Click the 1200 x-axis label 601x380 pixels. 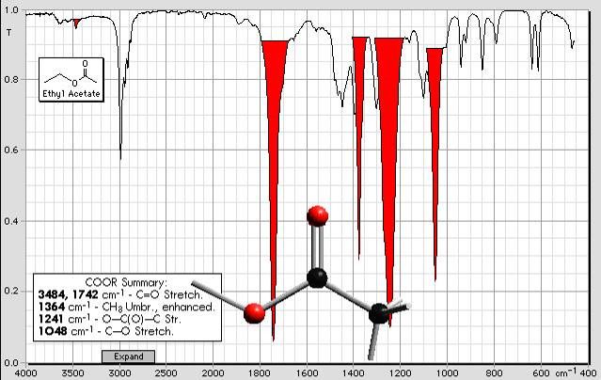point(401,373)
